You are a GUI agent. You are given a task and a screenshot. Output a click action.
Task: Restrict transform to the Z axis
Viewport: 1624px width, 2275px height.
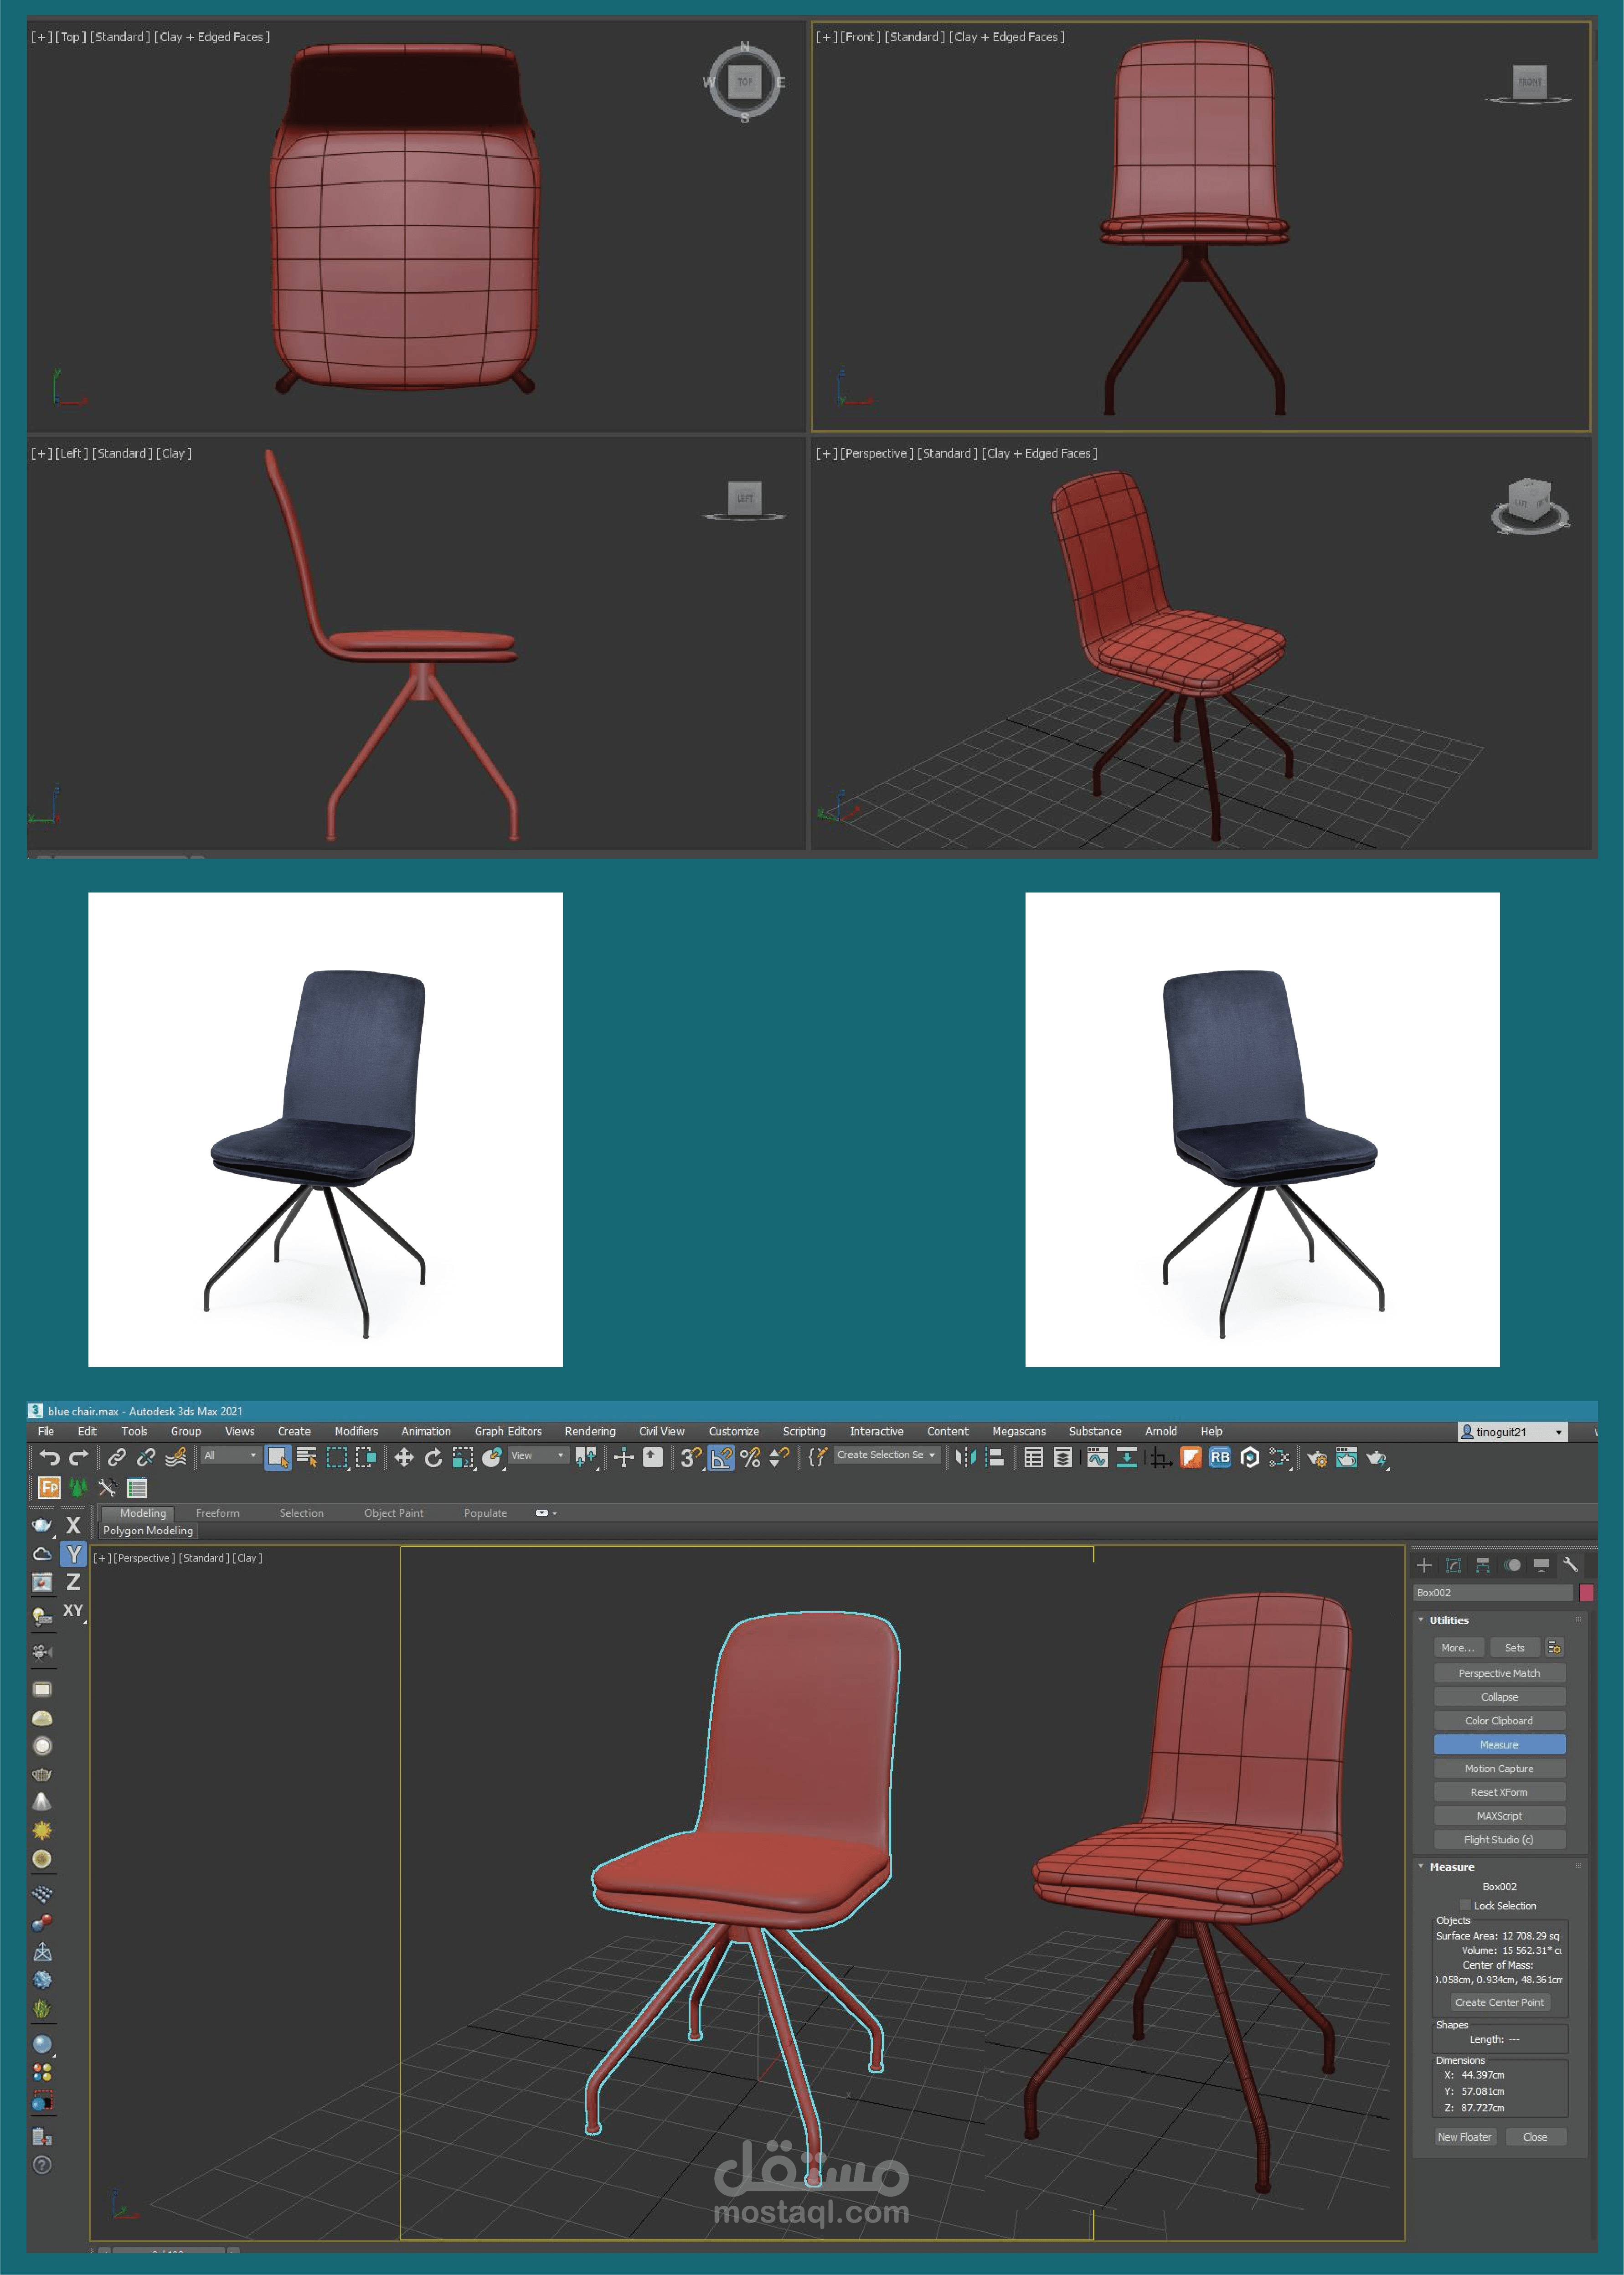point(73,1582)
